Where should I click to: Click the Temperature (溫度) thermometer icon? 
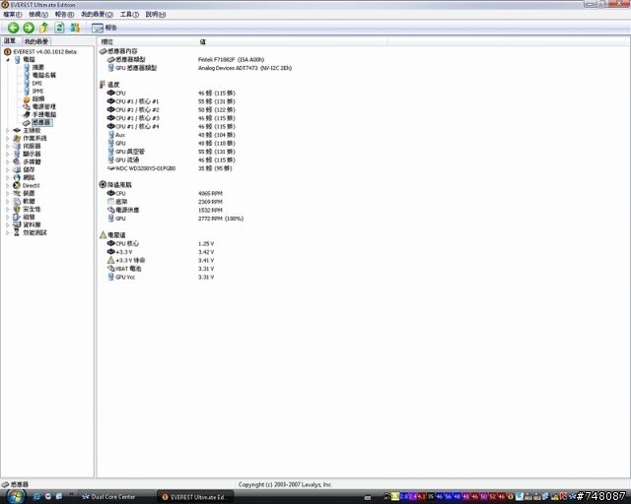[103, 85]
